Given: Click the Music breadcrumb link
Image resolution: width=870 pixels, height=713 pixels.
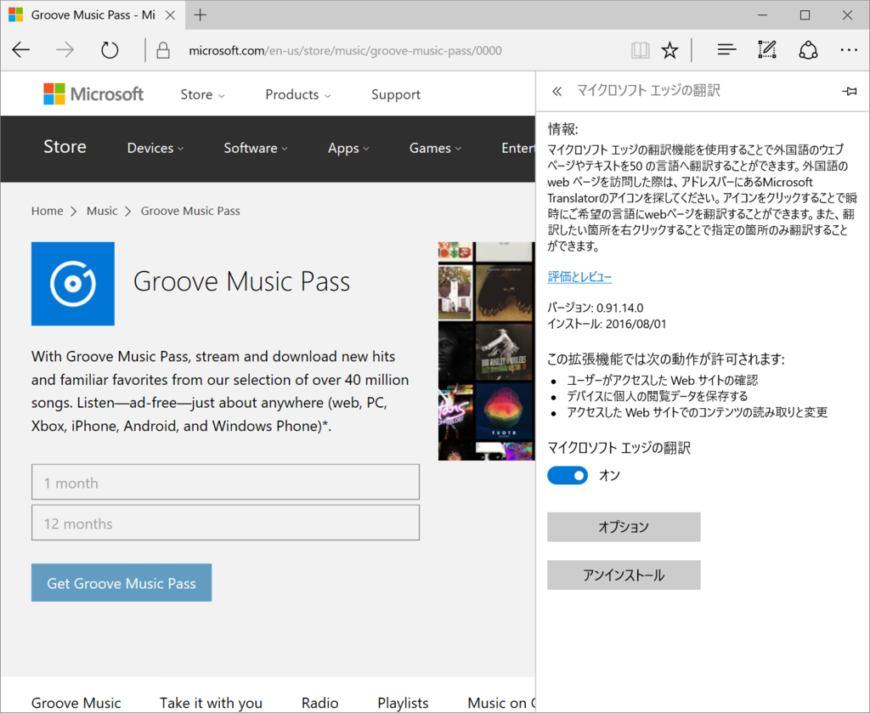Looking at the screenshot, I should coord(102,211).
